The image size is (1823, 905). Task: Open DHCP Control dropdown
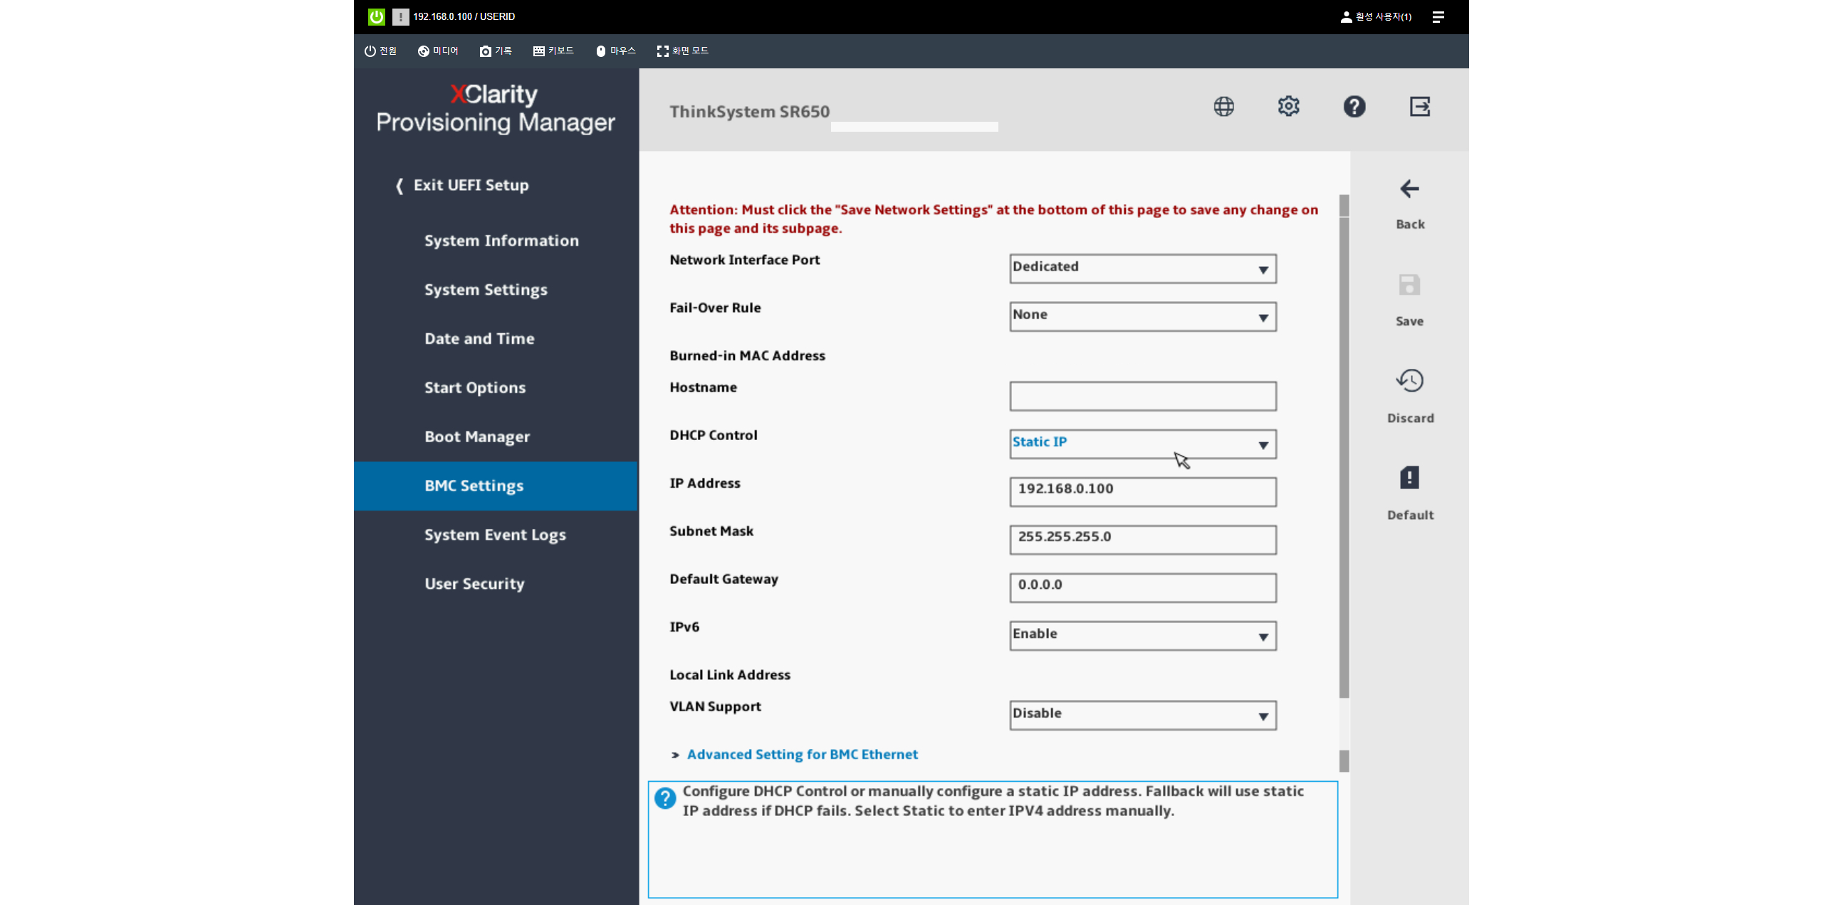[1142, 444]
